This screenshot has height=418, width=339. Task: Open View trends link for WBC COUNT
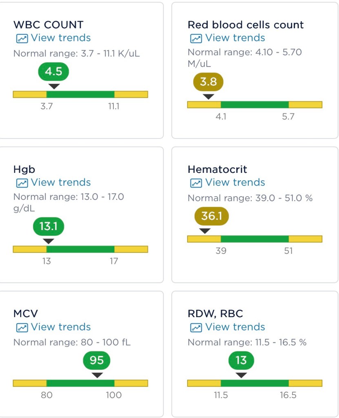[x=61, y=38]
